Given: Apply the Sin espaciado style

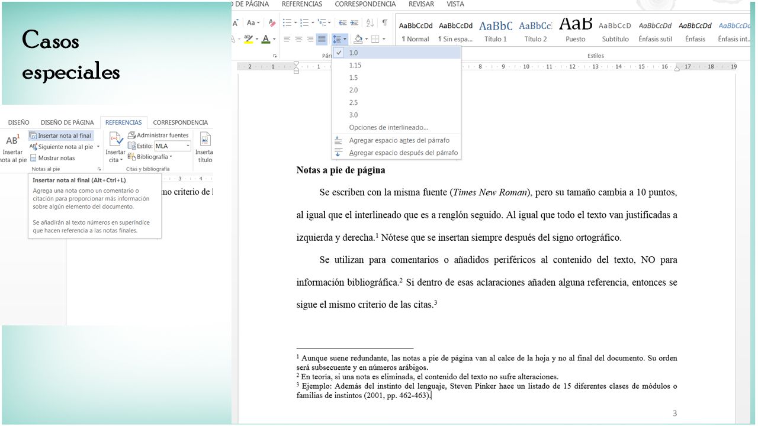Looking at the screenshot, I should [x=455, y=31].
